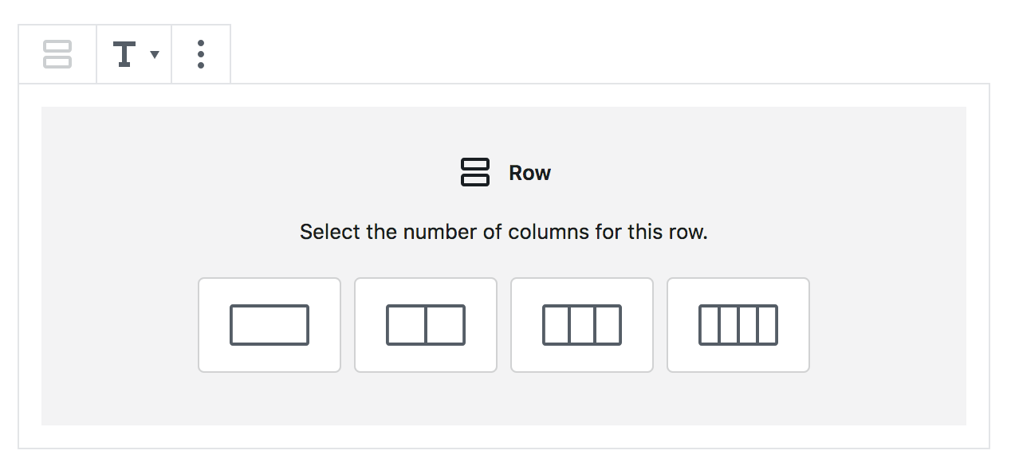
Task: Choose the four-column layout icon
Action: [x=738, y=325]
